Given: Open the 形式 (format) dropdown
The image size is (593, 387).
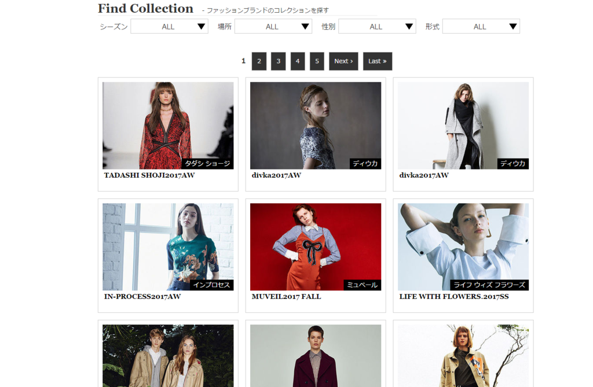Looking at the screenshot, I should pyautogui.click(x=481, y=27).
